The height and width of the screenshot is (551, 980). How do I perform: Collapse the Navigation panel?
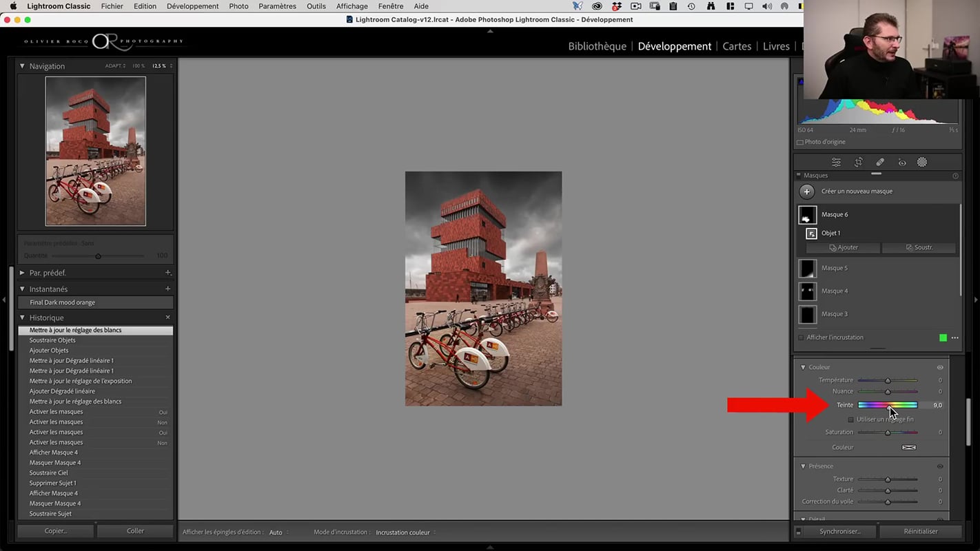click(x=22, y=66)
